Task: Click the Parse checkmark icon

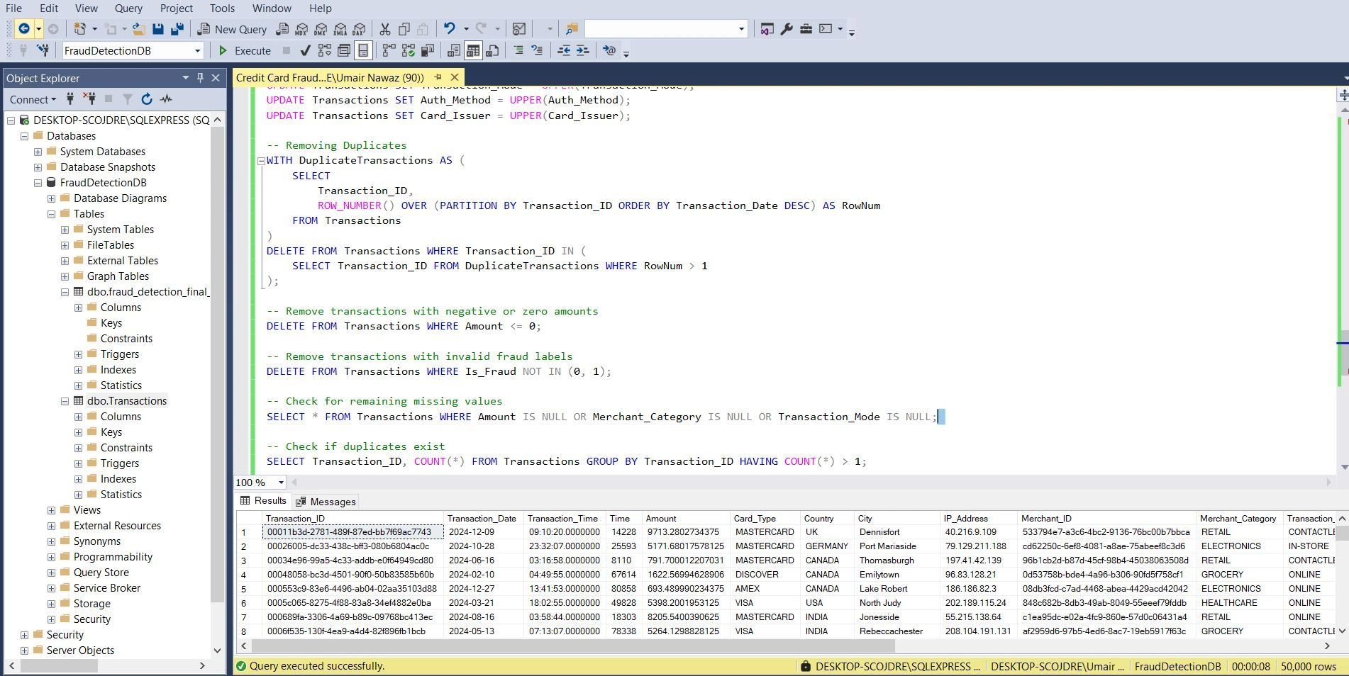Action: click(305, 50)
